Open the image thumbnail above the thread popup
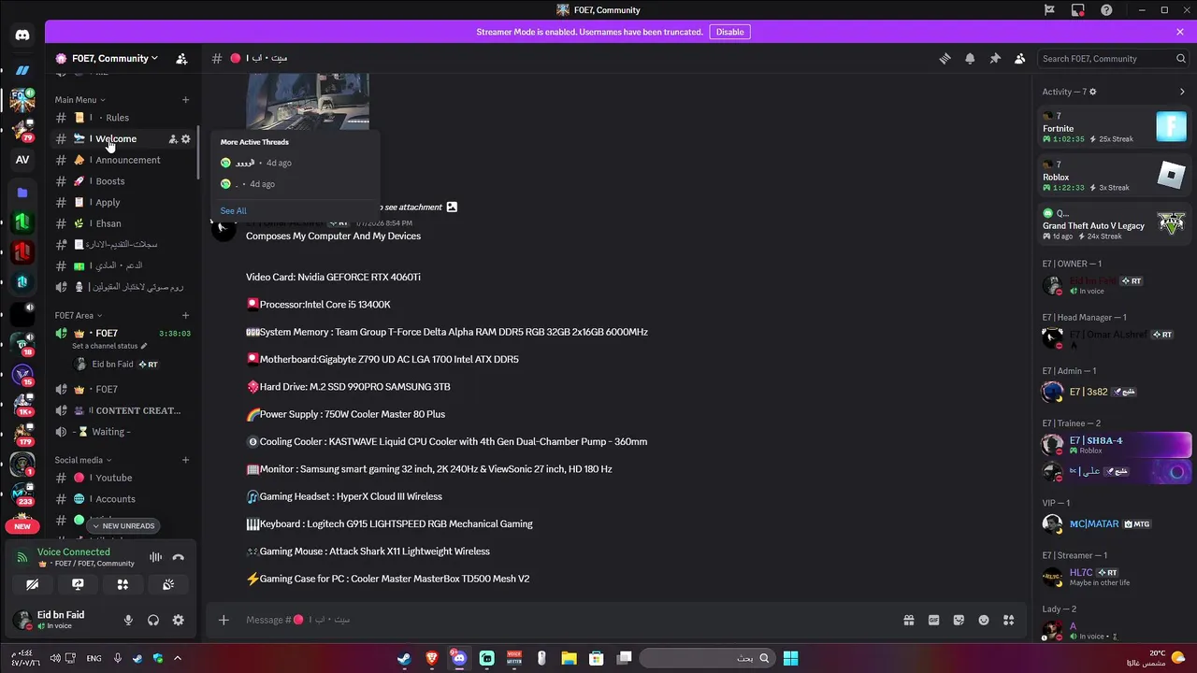1197x673 pixels. click(x=308, y=101)
